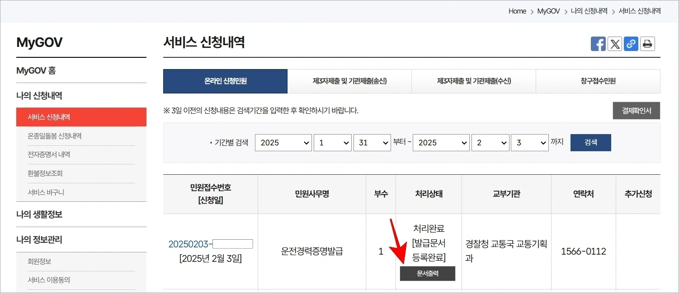Switch to the 제3자제출 및 기관제출(송신) tab

tap(349, 81)
